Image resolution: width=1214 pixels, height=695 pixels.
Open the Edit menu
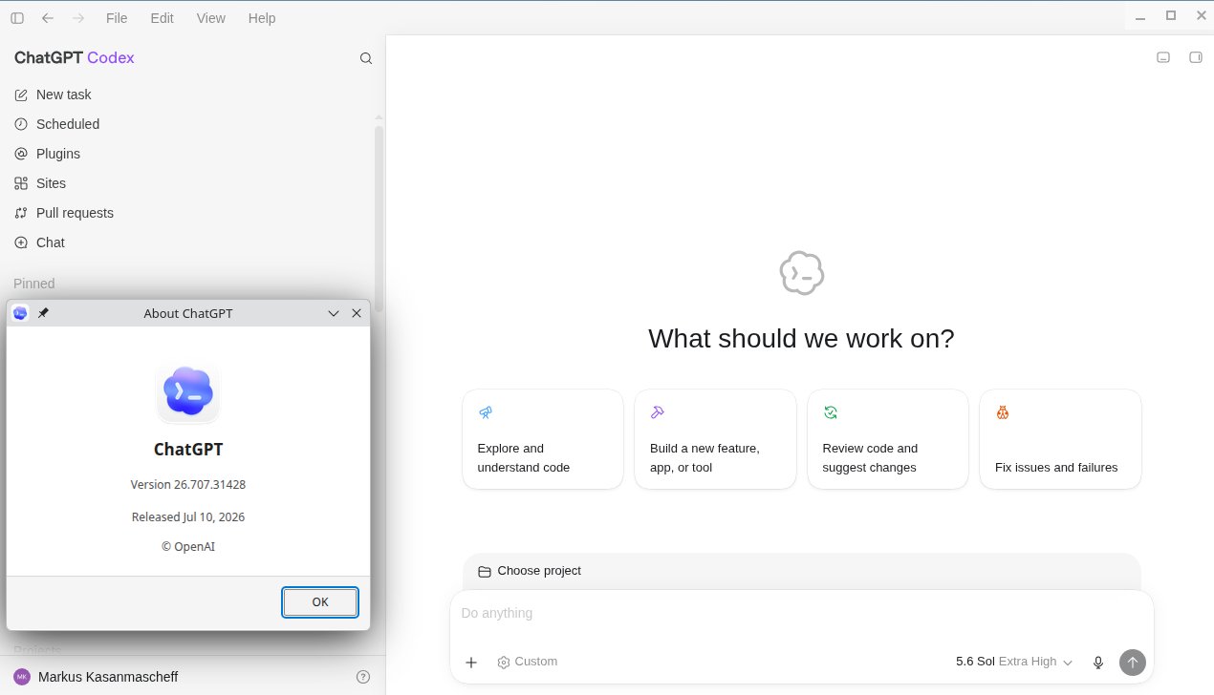tap(163, 18)
